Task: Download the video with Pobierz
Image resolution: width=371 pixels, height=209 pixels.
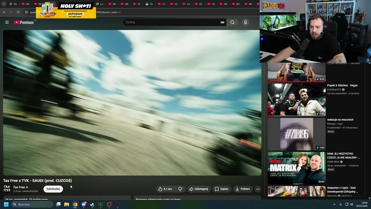Action: coord(243,189)
